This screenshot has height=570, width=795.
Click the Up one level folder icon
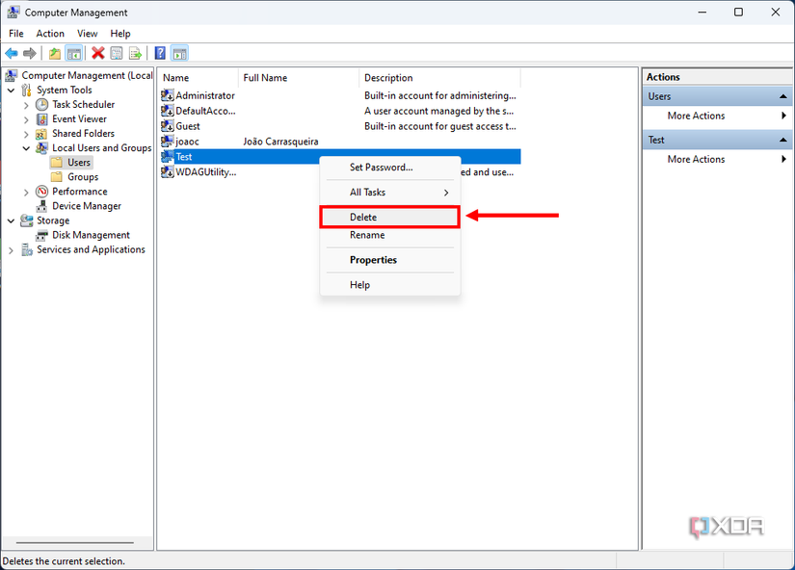click(55, 53)
